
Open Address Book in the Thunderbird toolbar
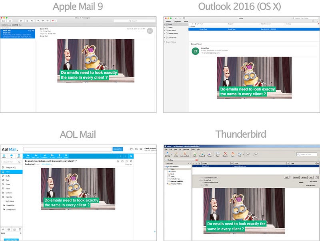point(185,154)
